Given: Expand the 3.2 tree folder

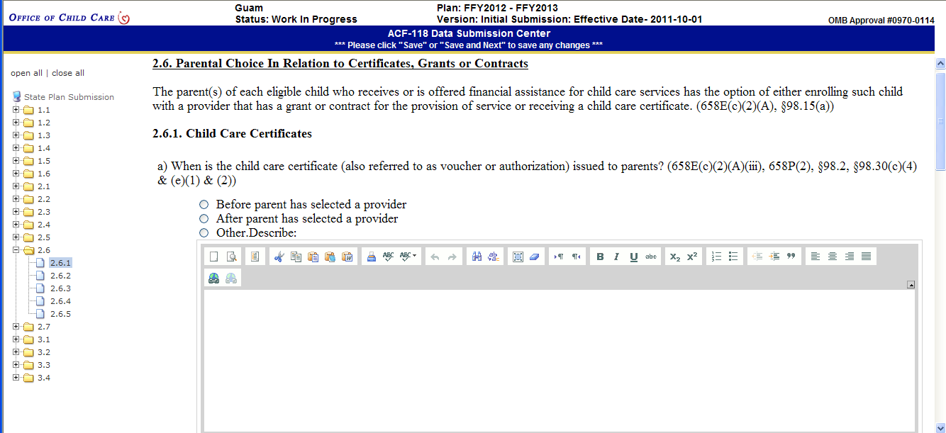Looking at the screenshot, I should coord(16,352).
